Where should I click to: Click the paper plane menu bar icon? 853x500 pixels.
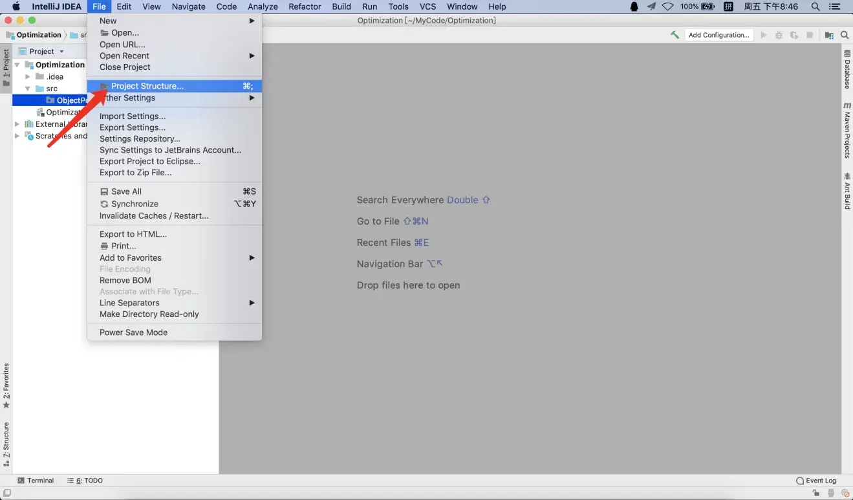651,6
